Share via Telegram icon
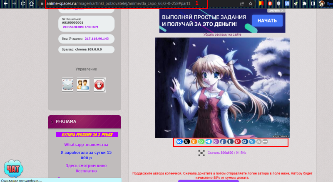The height and width of the screenshot is (182, 333). [208, 142]
